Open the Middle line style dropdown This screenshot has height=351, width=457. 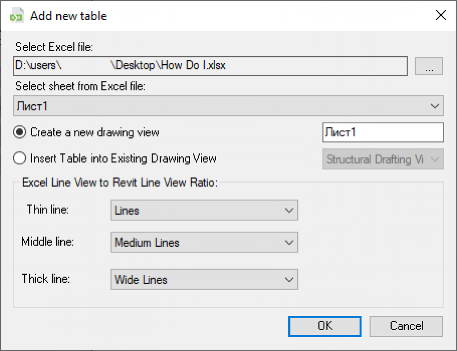point(204,242)
